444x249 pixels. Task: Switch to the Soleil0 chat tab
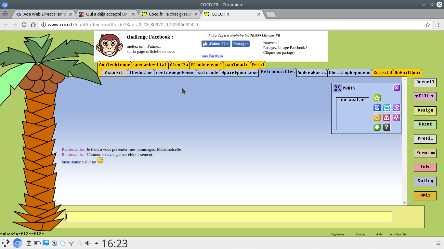tap(383, 73)
